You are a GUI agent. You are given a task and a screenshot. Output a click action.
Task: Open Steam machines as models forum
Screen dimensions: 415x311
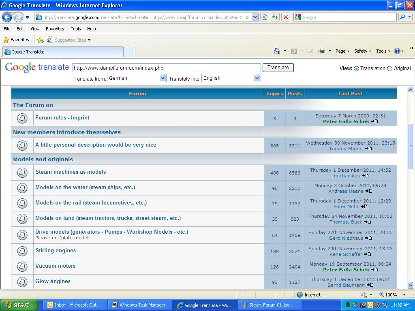point(71,172)
